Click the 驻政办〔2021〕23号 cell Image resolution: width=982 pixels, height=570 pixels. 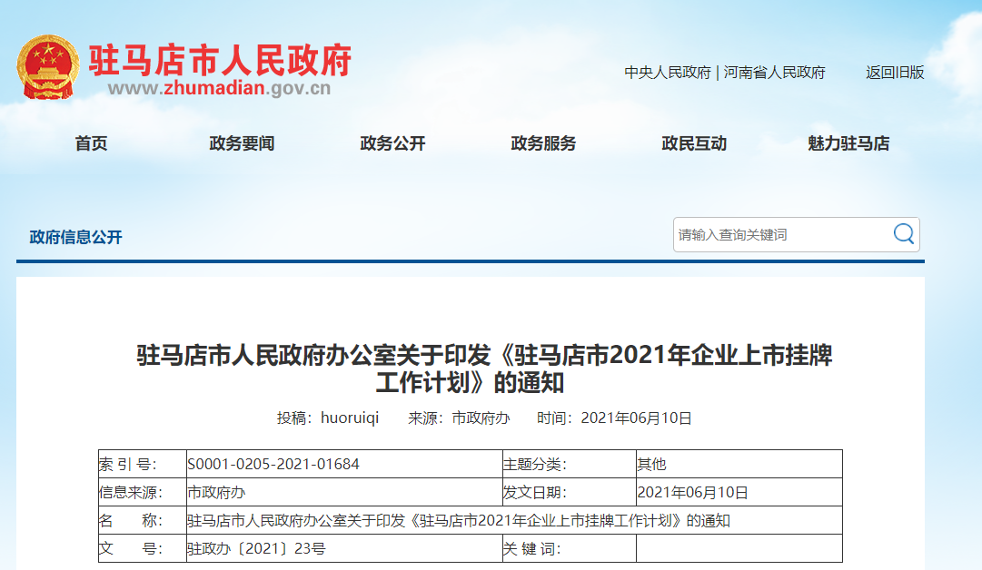(x=344, y=549)
